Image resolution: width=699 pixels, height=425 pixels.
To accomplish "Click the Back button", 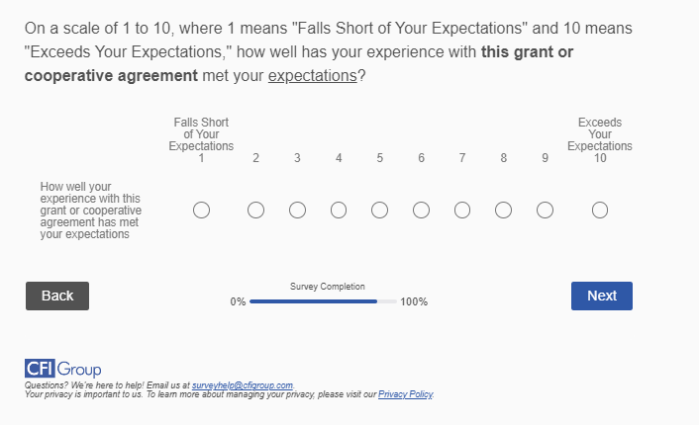I will click(57, 296).
